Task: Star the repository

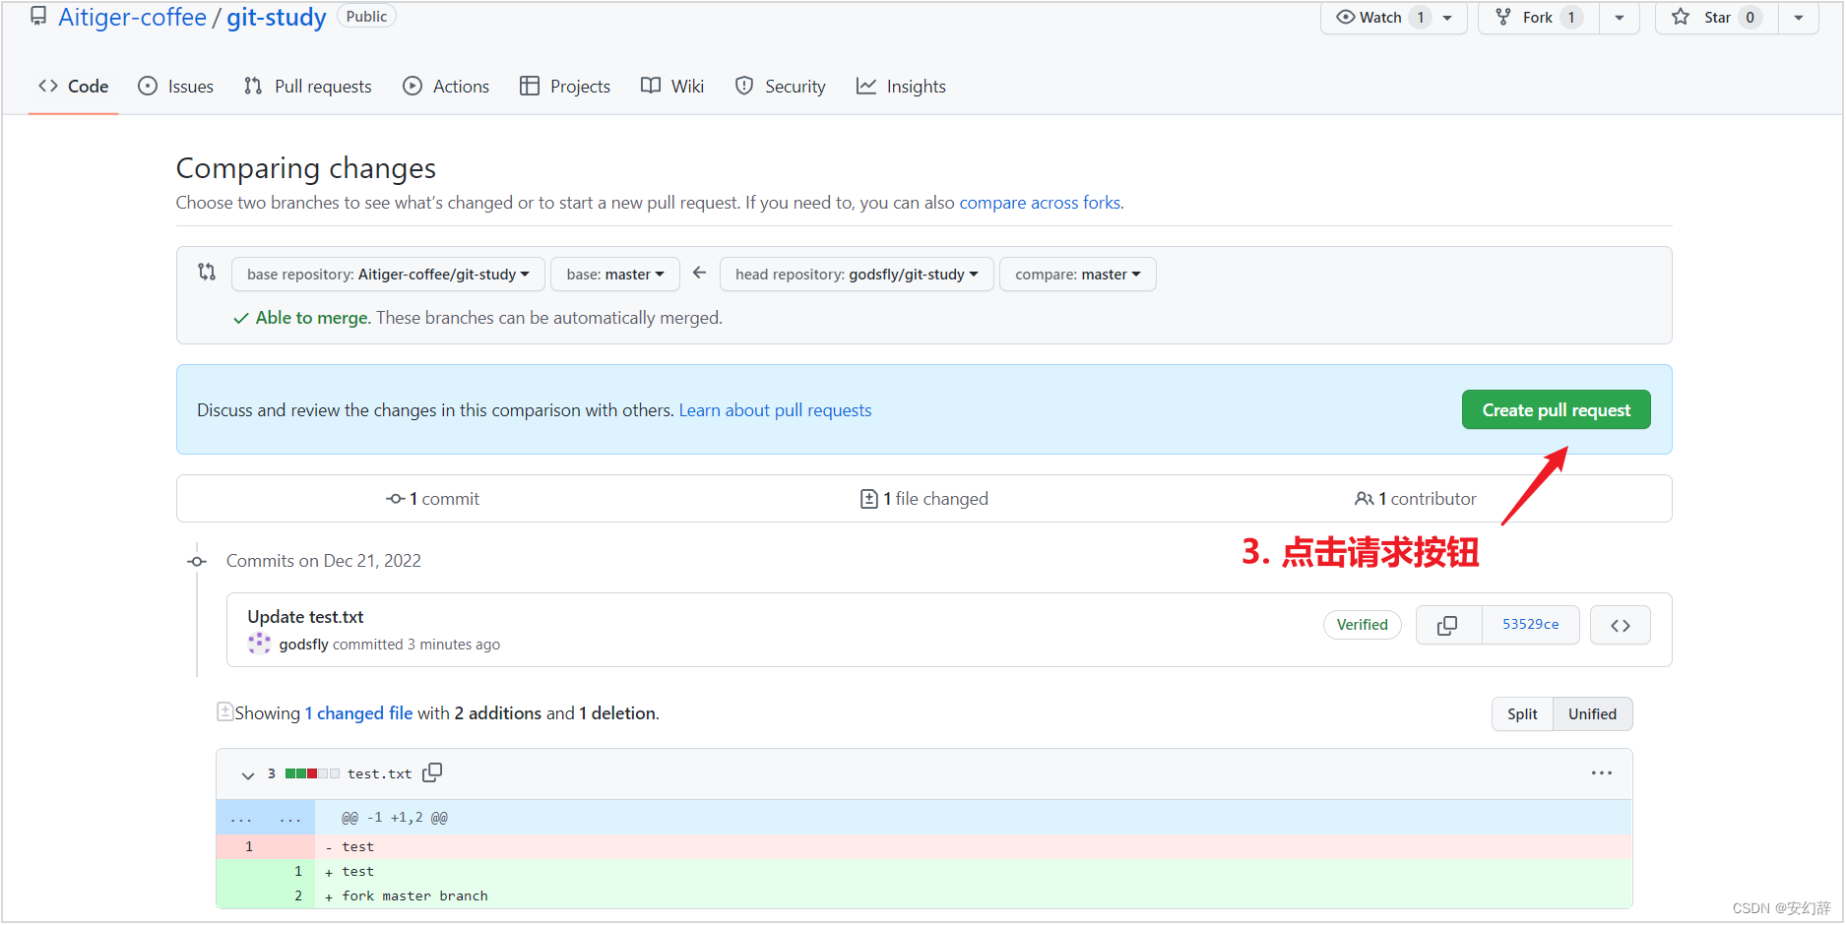Action: [x=1717, y=18]
